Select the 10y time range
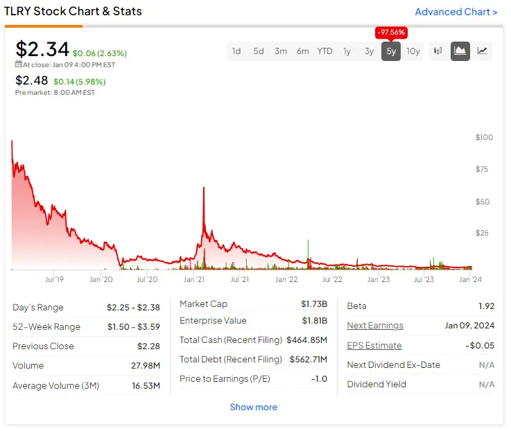This screenshot has width=511, height=431. point(413,51)
